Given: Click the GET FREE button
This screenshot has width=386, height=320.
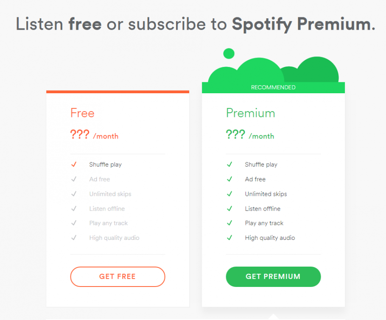Looking at the screenshot, I should point(117,276).
